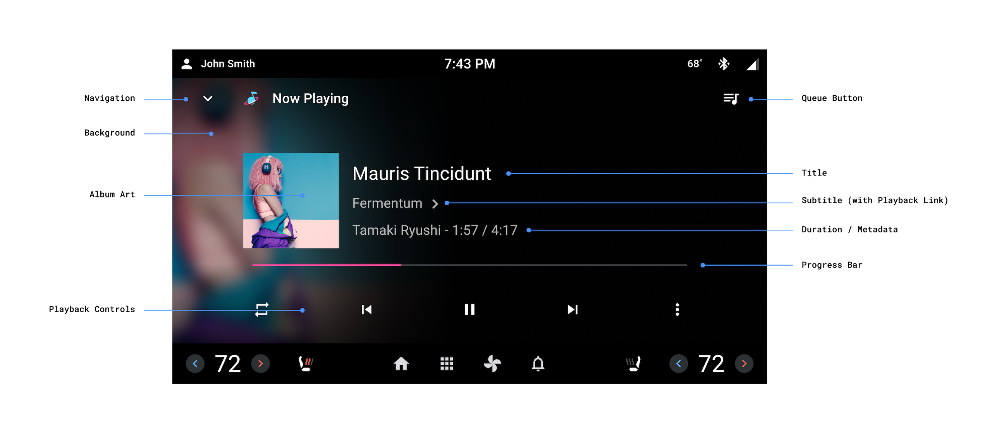Expand the Now Playing dropdown
Viewport: 1004px width, 440px height.
[x=208, y=98]
